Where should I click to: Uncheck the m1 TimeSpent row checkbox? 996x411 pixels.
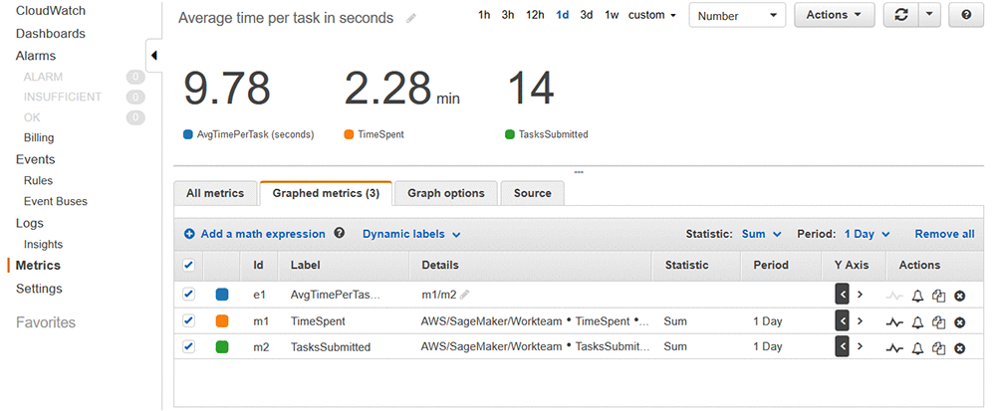[x=188, y=320]
